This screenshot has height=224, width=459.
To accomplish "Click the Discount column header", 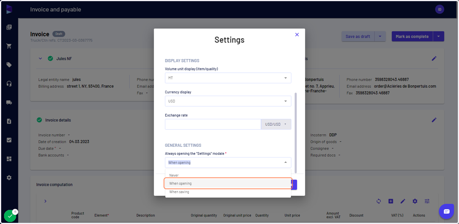I will point(356,216).
